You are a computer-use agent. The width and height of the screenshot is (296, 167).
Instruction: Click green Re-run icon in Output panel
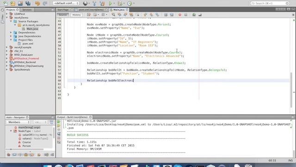click(59, 122)
